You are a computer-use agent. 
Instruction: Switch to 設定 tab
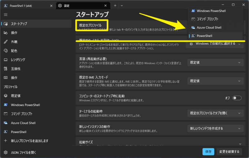click(x=83, y=6)
